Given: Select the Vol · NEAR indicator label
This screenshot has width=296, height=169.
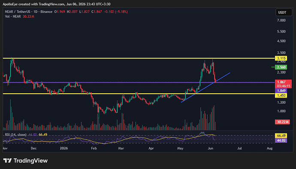Looking at the screenshot, I should (x=13, y=16).
